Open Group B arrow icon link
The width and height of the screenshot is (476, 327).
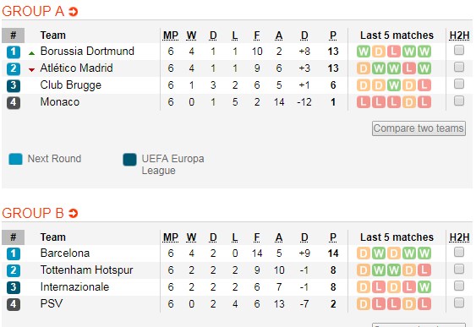point(74,214)
